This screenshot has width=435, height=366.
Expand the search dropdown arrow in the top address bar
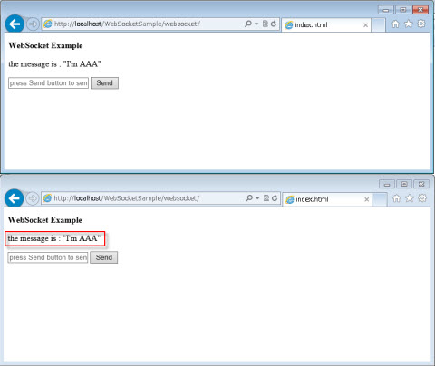256,24
